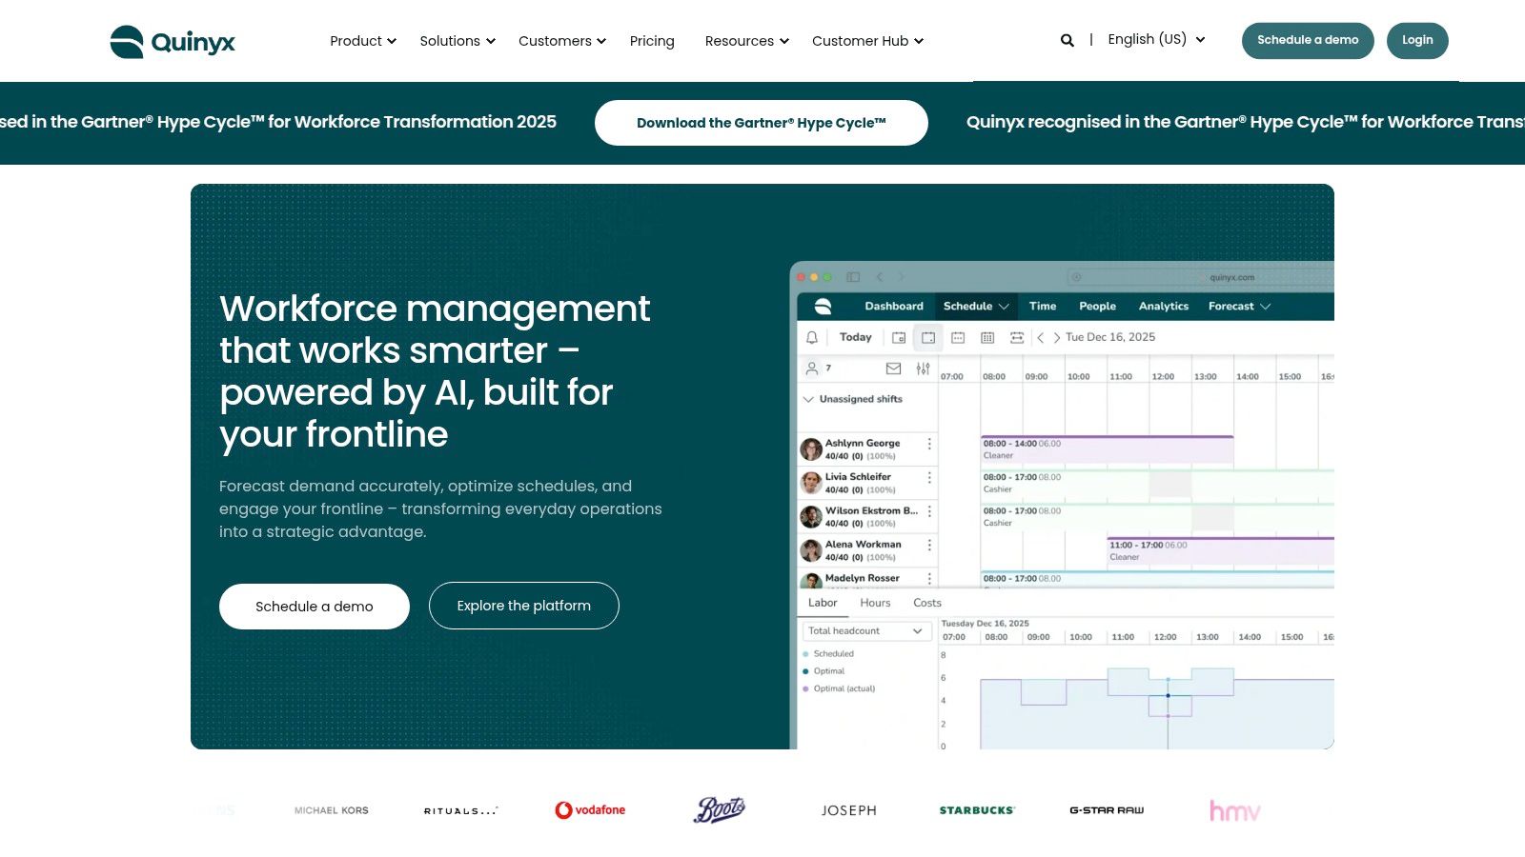Select the Dashboard tab in the app preview
Viewport: 1525px width, 857px height.
(x=894, y=307)
